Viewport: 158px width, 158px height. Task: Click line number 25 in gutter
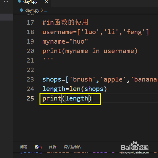pyautogui.click(x=30, y=98)
